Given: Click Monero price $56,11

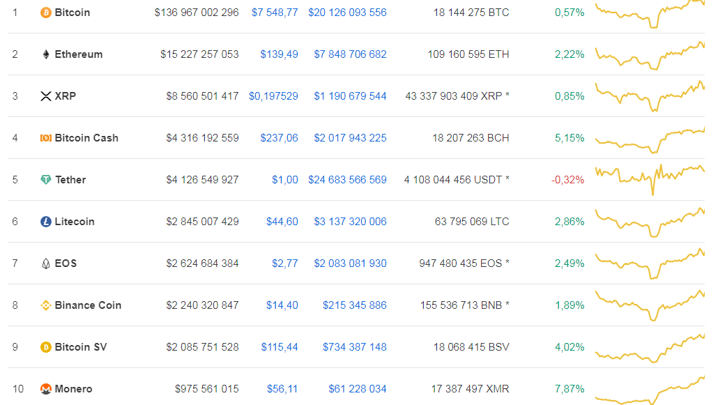Looking at the screenshot, I should 282,389.
